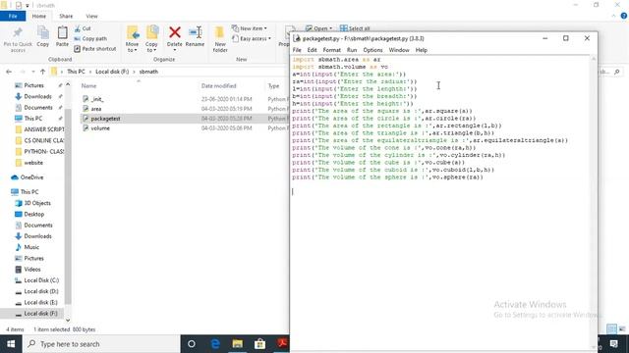
Task: Click the Paste icon in ribbon
Action: (x=62, y=36)
